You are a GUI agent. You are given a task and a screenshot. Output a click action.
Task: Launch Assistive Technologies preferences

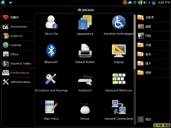pyautogui.click(x=119, y=25)
